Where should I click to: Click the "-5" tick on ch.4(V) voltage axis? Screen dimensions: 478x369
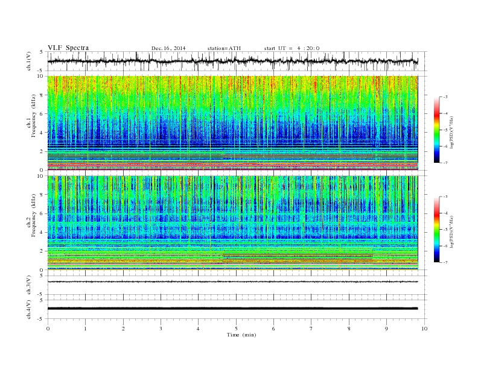click(x=41, y=319)
